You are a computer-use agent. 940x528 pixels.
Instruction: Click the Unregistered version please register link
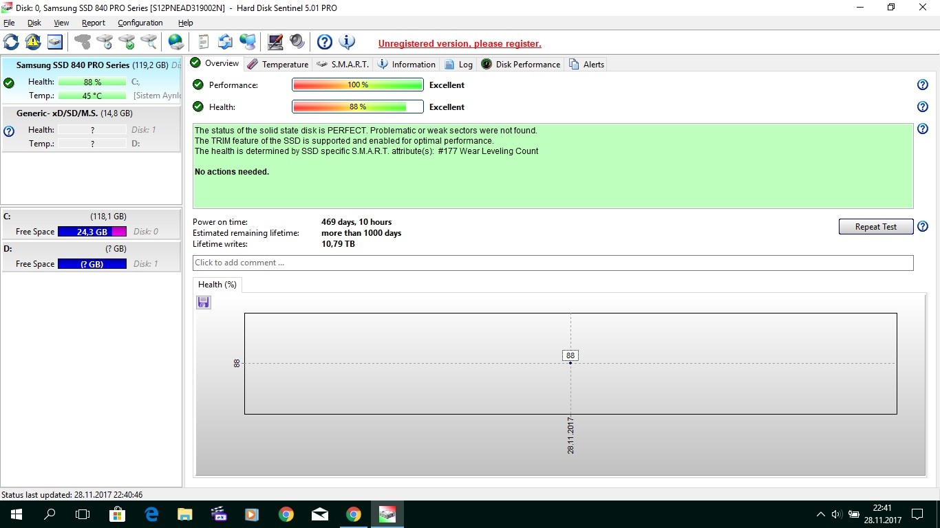[x=460, y=43]
